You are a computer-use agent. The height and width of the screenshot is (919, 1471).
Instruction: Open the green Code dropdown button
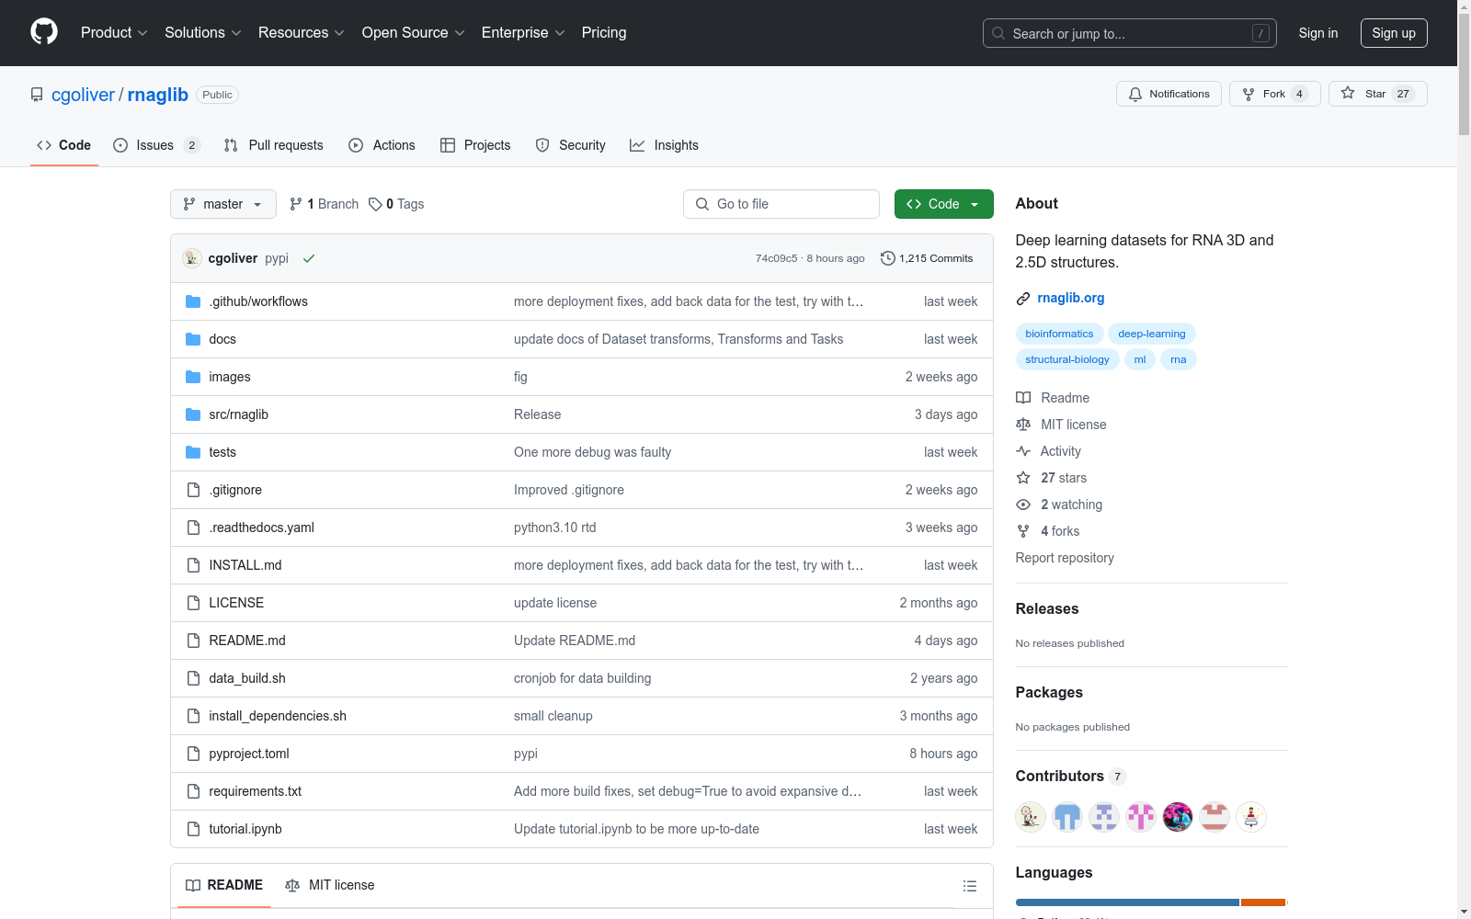coord(944,204)
